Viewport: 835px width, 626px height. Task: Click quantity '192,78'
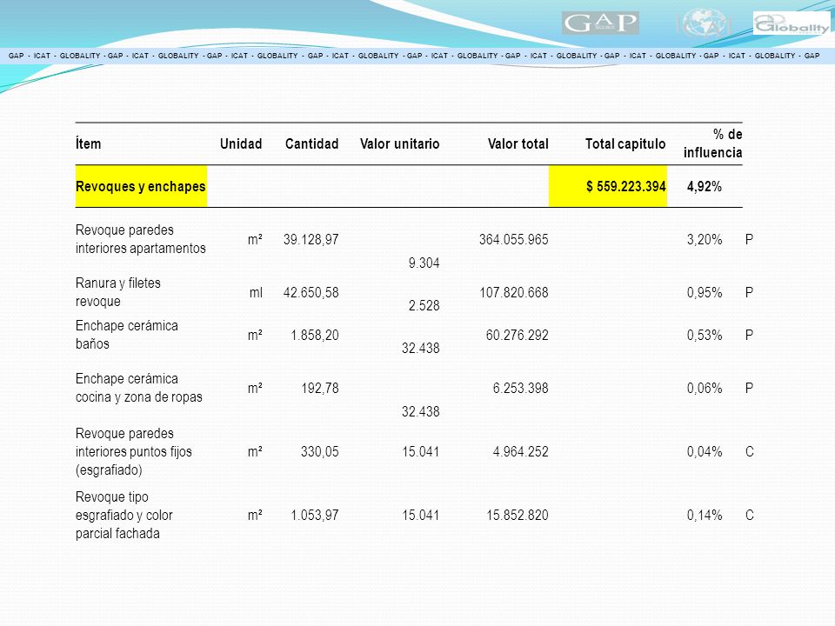point(320,389)
